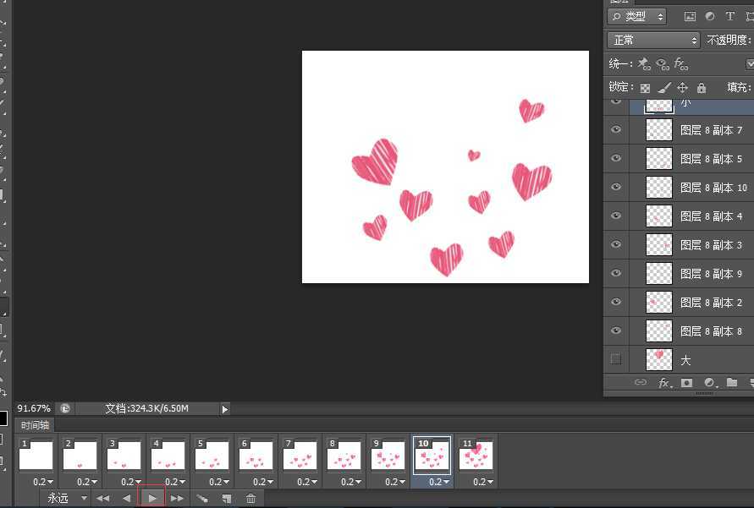Image resolution: width=754 pixels, height=508 pixels.
Task: Select layer 图层 8 副本 10
Action: point(713,187)
